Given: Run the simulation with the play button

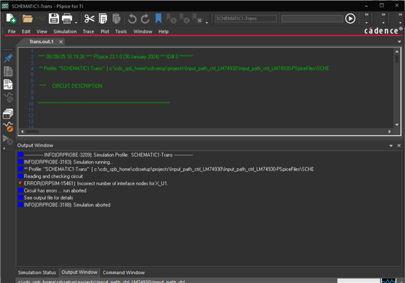Looking at the screenshot, I should coord(350,18).
